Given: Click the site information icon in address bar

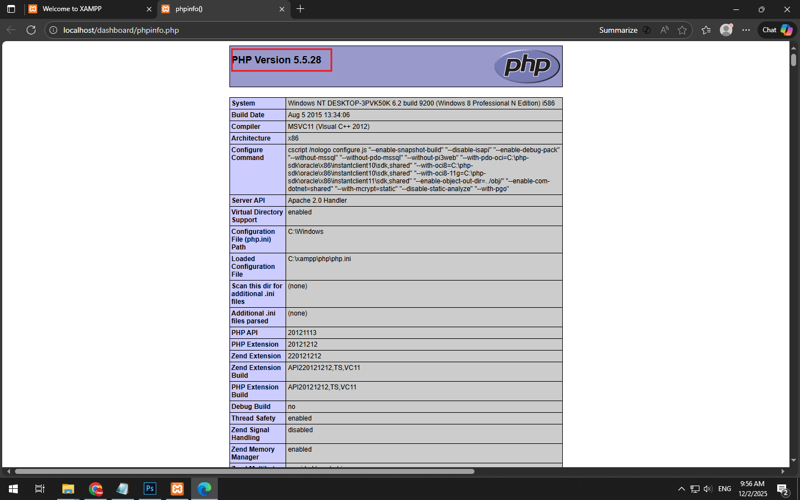Looking at the screenshot, I should click(x=53, y=30).
